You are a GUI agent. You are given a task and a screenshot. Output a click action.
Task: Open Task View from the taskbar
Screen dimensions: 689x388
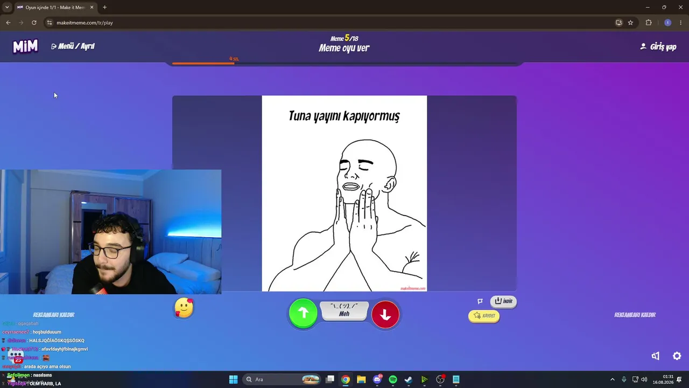330,379
